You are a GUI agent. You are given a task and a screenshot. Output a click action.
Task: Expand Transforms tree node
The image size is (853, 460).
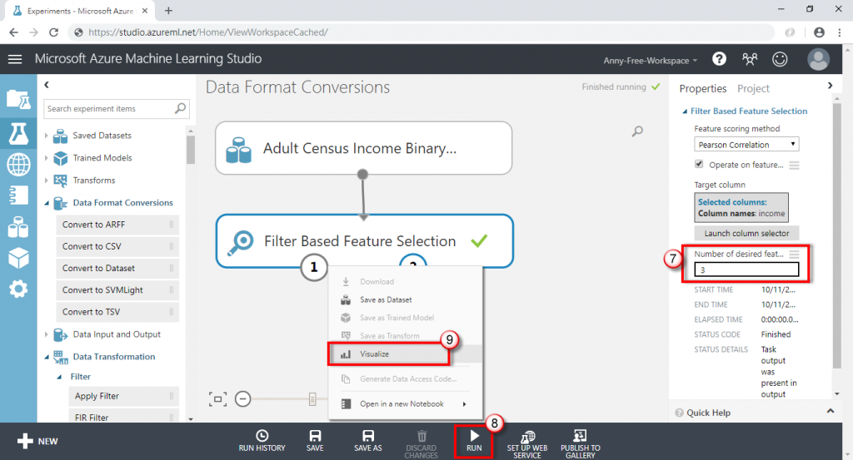[x=47, y=180]
